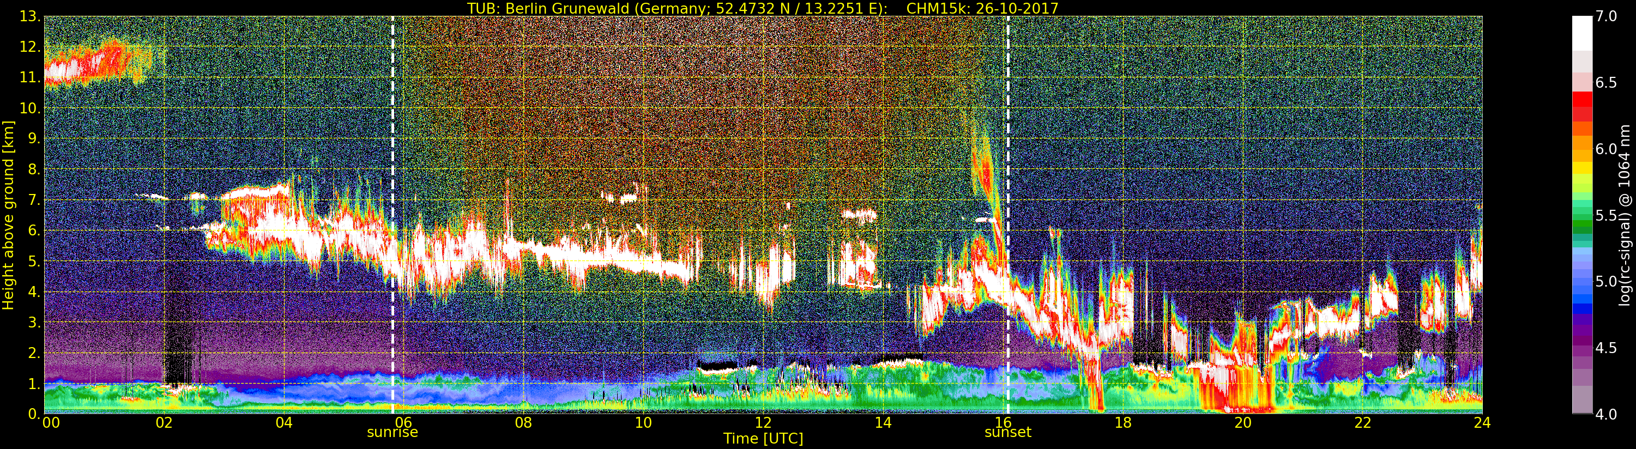1636x449 pixels.
Task: Click the '8.' height axis tick
Action: 34,169
